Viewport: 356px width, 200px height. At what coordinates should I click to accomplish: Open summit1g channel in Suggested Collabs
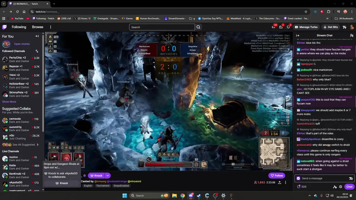point(21,129)
